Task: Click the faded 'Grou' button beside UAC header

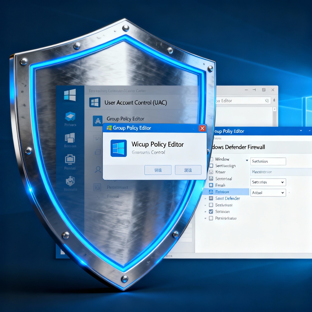Action: (192, 101)
